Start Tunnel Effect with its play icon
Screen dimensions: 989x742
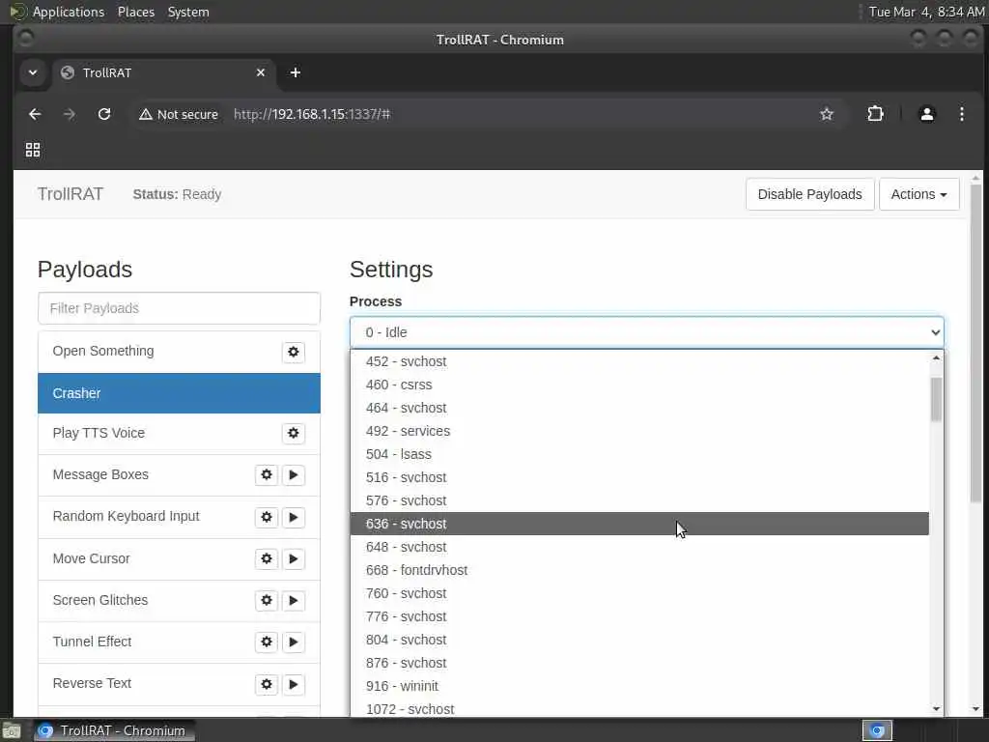point(294,642)
